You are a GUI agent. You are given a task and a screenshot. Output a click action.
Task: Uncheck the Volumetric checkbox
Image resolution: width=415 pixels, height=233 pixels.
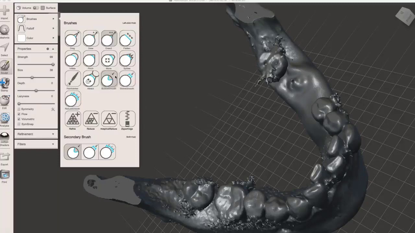click(x=19, y=119)
